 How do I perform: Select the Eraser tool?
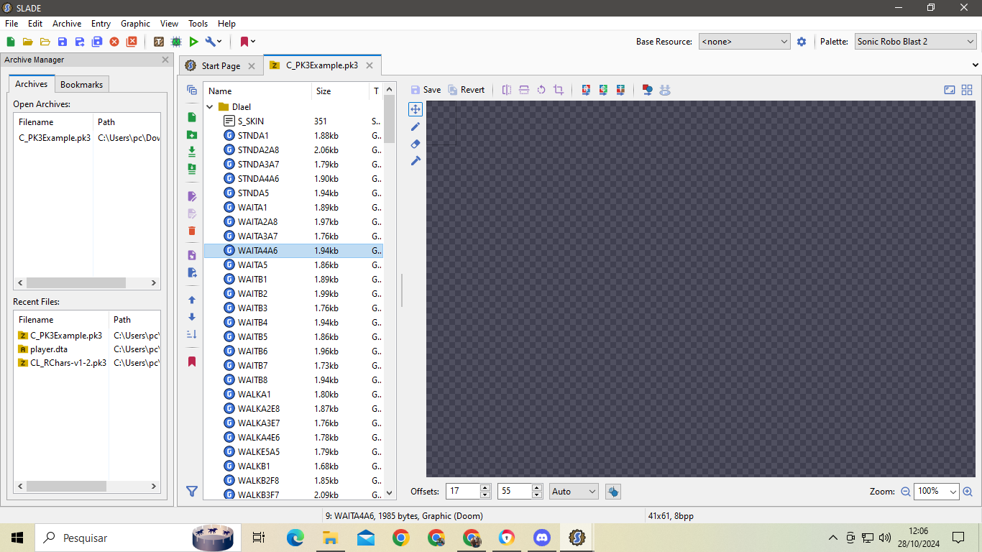[416, 144]
